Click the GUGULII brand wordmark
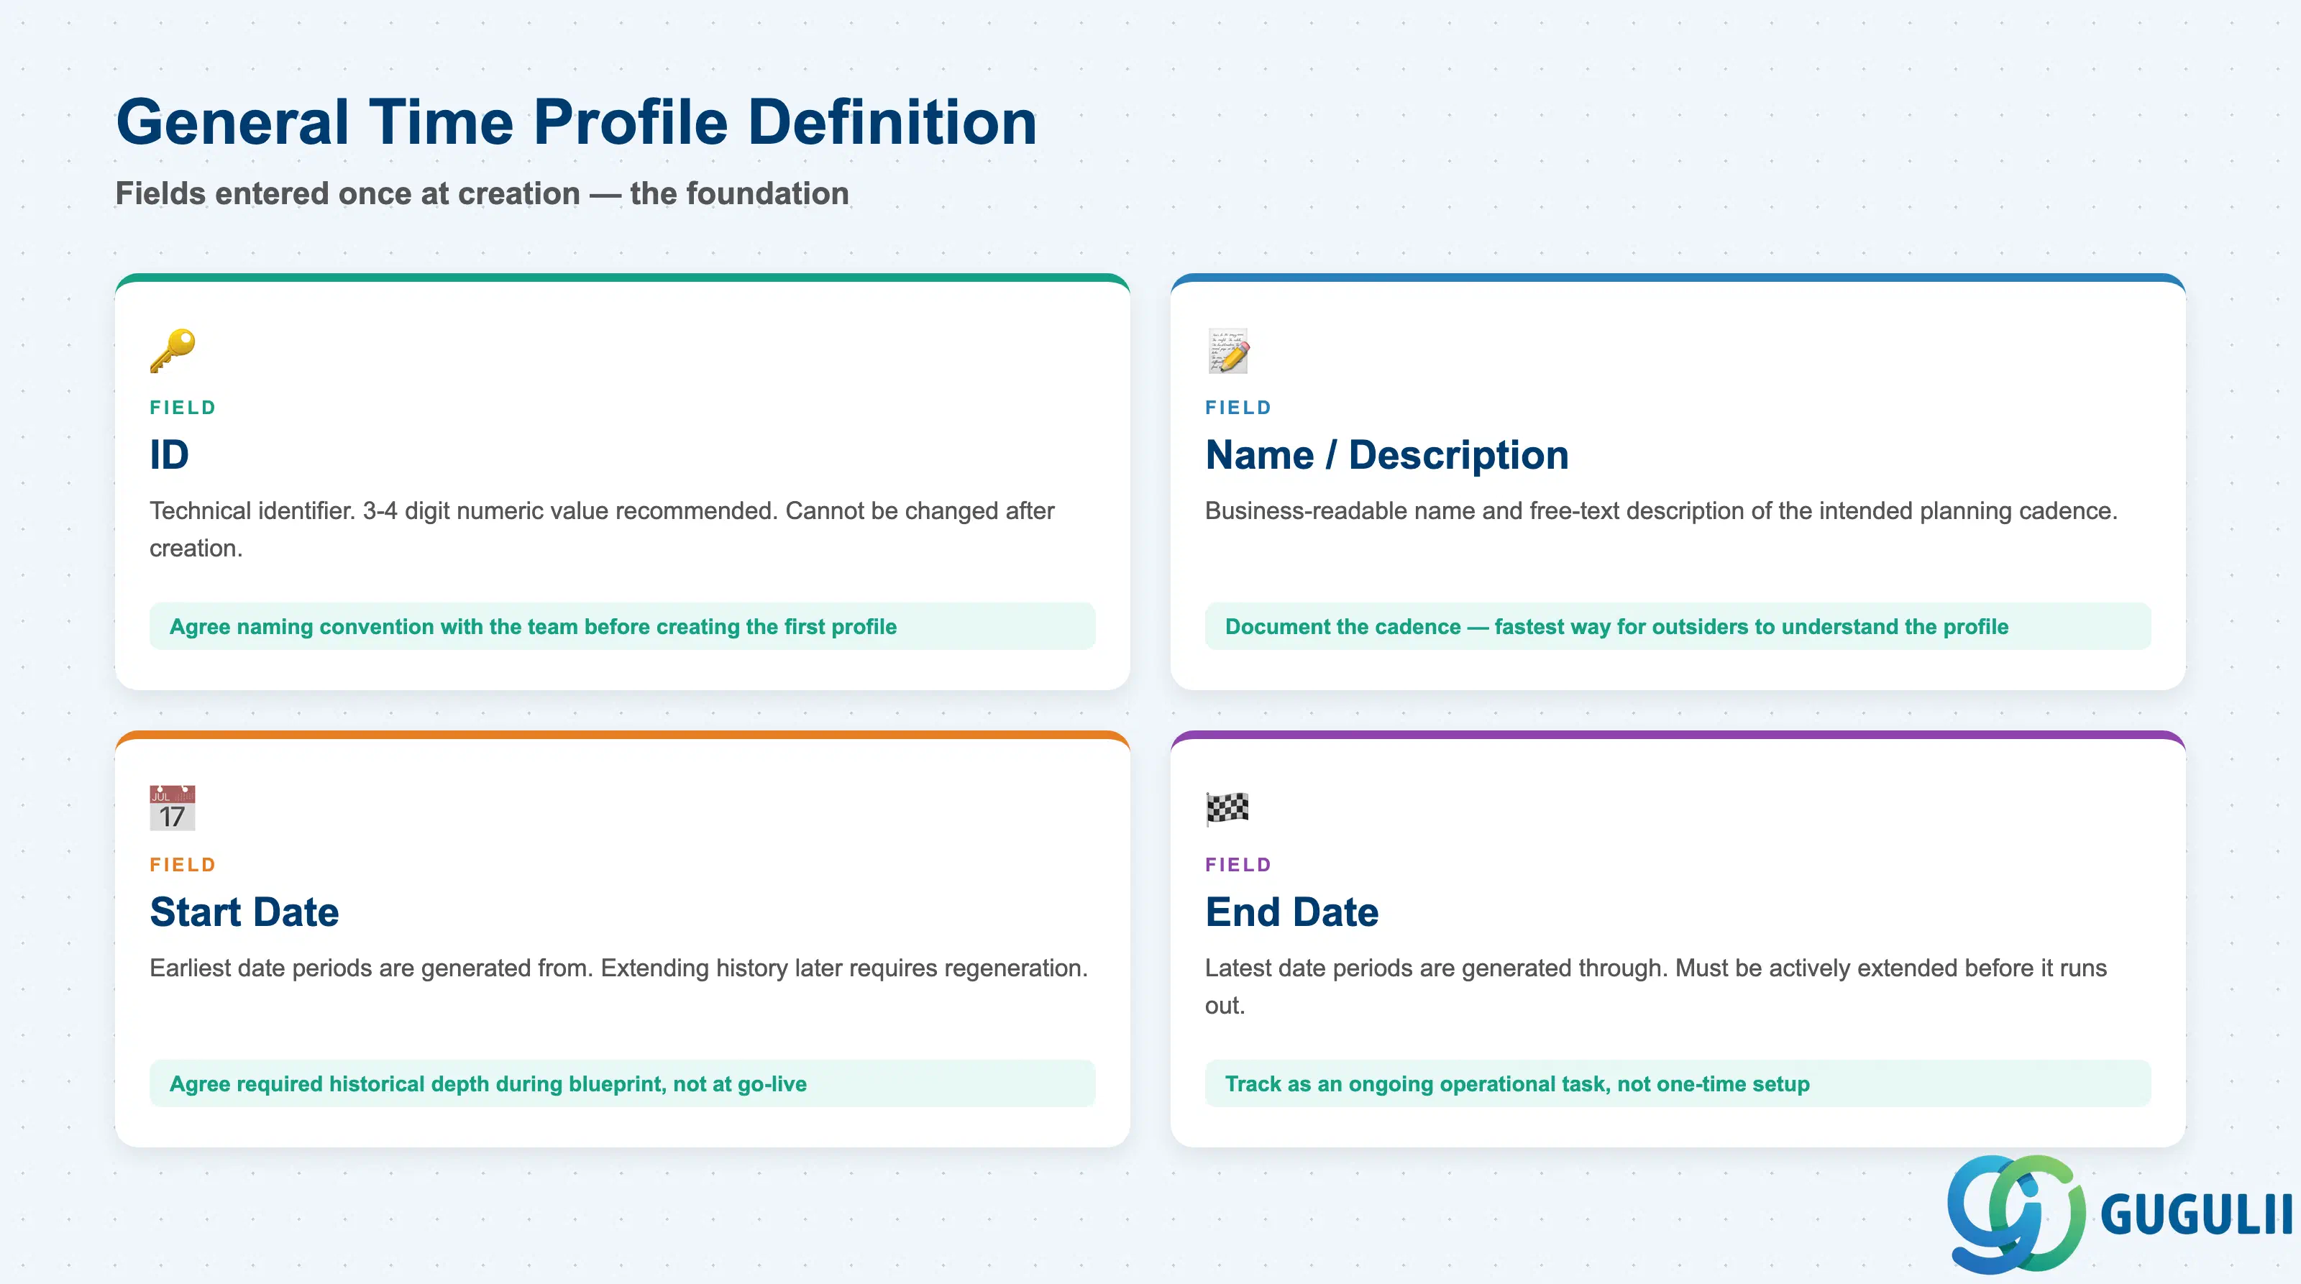Viewport: 2301px width, 1284px height. click(2197, 1214)
